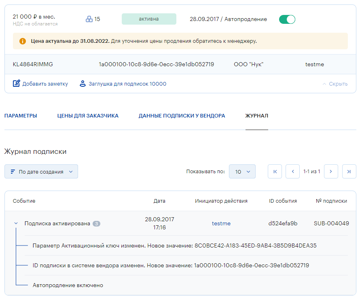Open the sort by creation date dropdown
This screenshot has width=360, height=300.
(x=41, y=172)
